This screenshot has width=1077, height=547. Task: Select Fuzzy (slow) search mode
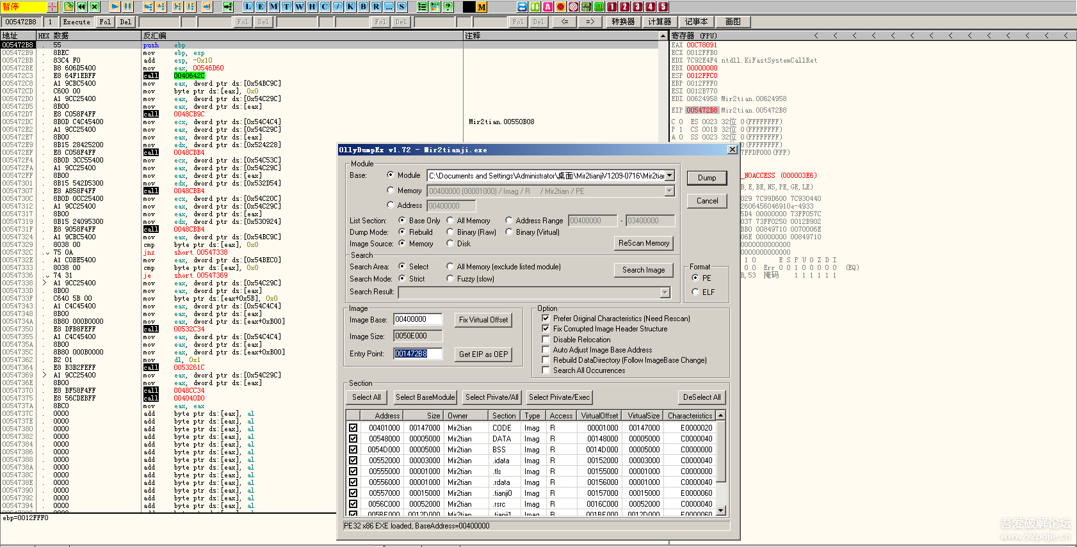click(450, 278)
